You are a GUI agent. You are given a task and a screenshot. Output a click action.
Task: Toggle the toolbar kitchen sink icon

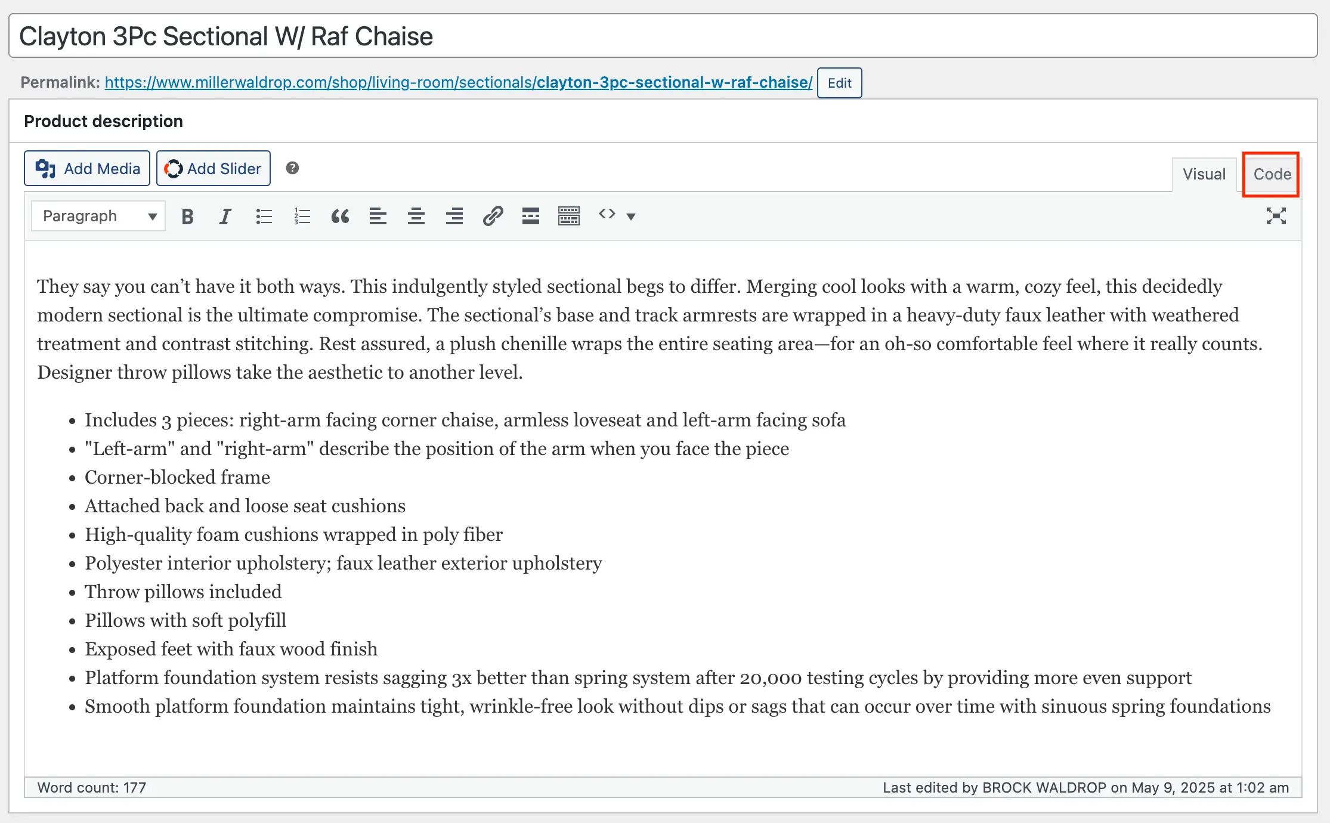pos(569,216)
